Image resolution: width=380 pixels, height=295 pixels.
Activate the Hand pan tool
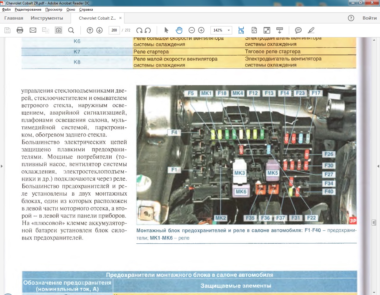point(179,30)
